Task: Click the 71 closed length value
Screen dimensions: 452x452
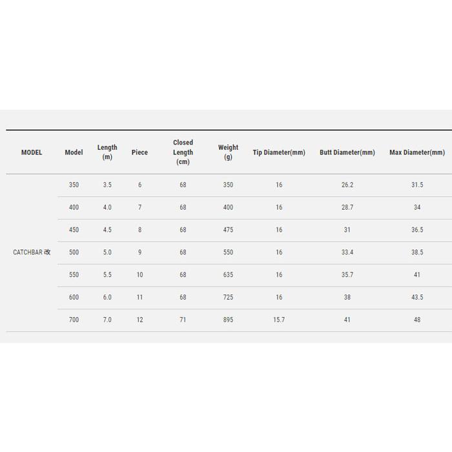Action: click(x=183, y=320)
